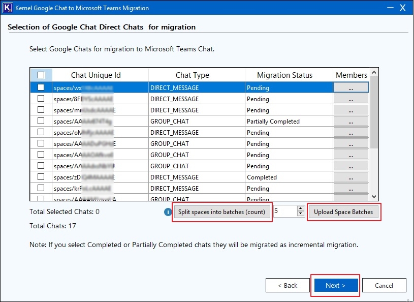The width and height of the screenshot is (414, 302).
Task: Select the Partially Completed status cell
Action: click(x=289, y=122)
